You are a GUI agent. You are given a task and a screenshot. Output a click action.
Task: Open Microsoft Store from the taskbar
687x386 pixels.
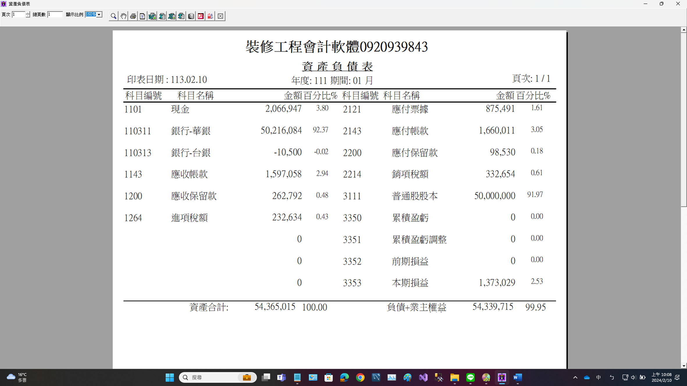(x=329, y=377)
